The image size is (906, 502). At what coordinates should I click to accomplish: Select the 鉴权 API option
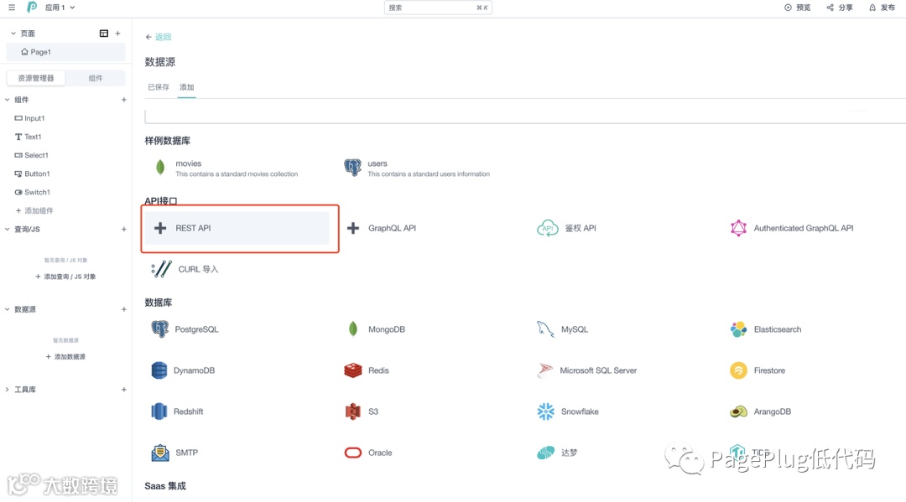(567, 228)
